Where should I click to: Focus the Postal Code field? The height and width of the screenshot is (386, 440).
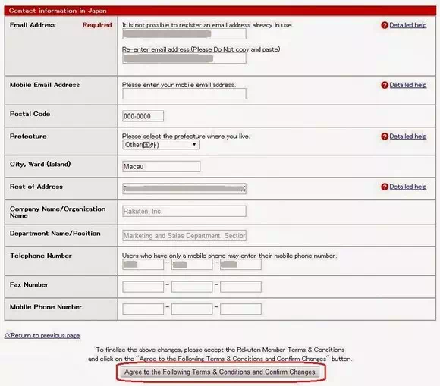click(143, 116)
